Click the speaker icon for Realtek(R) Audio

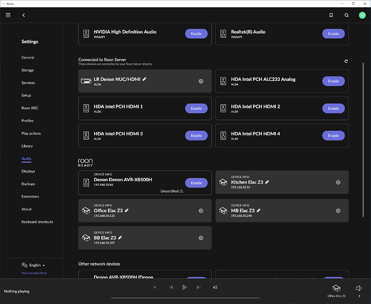[223, 33]
